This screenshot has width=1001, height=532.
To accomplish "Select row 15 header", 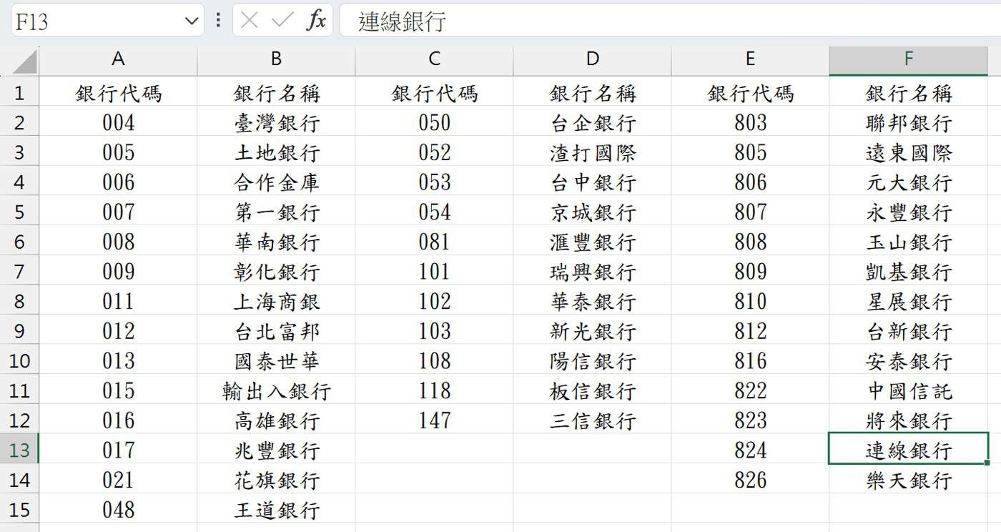I will (x=19, y=510).
